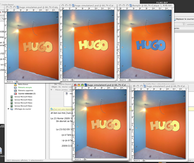This screenshot has width=194, height=163.
Task: Click the status info icon in hugo simulation4.psd
Action: [85, 160]
